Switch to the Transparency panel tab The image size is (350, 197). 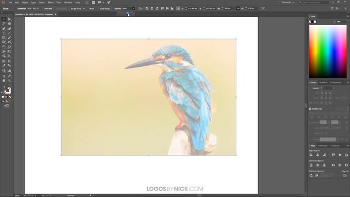(335, 83)
